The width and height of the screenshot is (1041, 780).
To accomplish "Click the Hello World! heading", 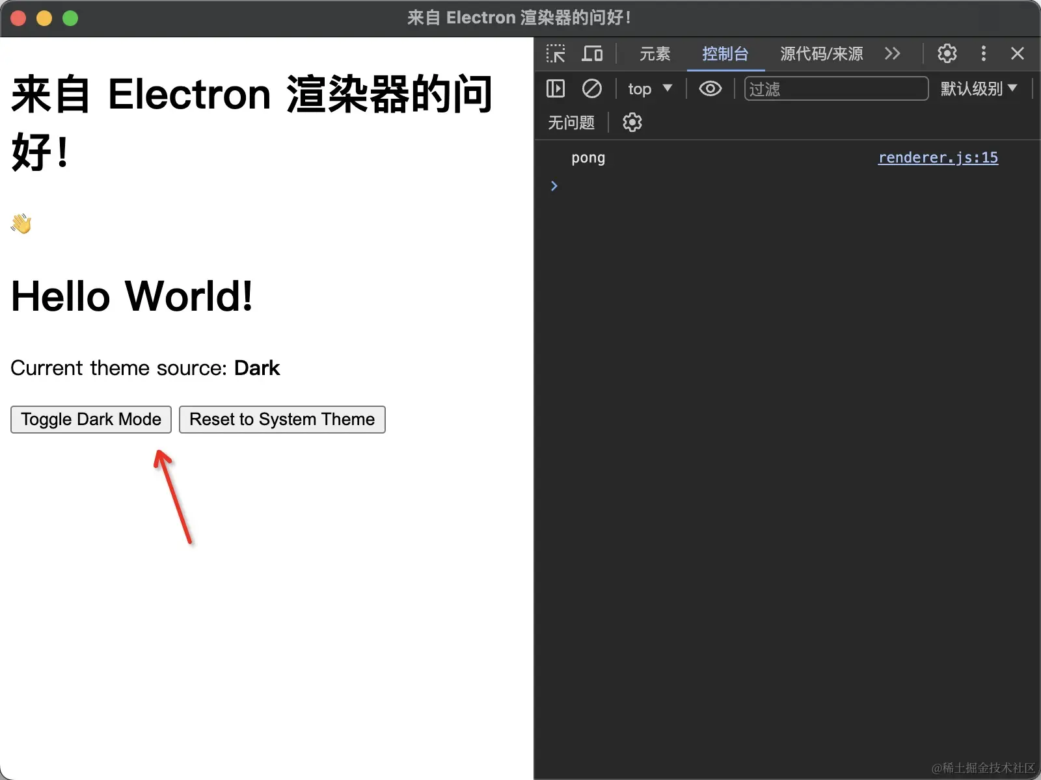I will 132,296.
